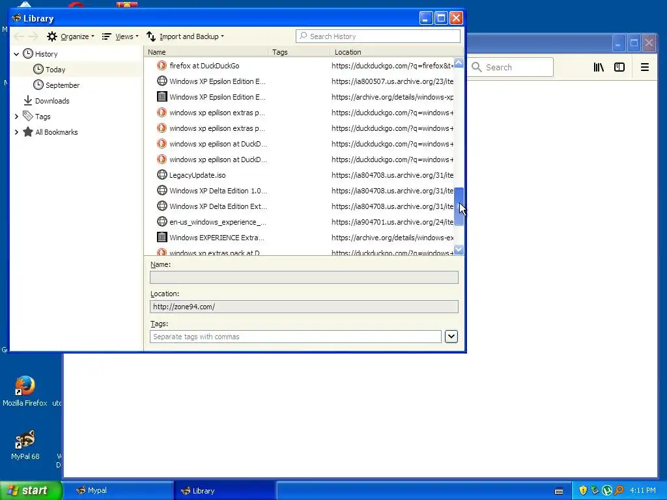Select the LegacyUpdate.iso entry

tap(197, 175)
